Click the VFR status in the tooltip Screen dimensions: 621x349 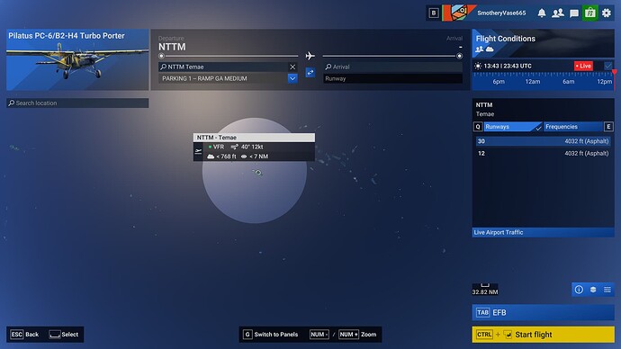[216, 147]
